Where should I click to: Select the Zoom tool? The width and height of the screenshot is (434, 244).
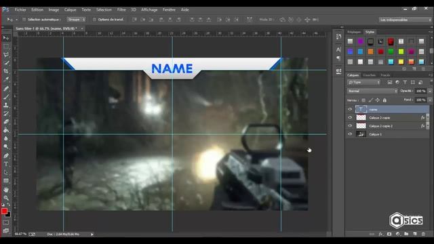coord(6,198)
